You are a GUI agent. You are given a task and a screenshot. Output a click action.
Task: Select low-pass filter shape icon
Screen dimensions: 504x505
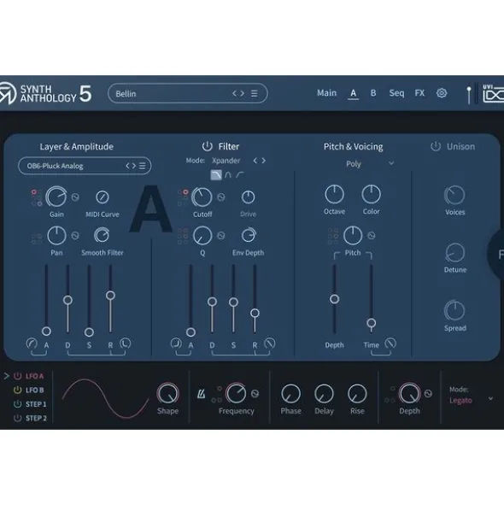(x=216, y=175)
